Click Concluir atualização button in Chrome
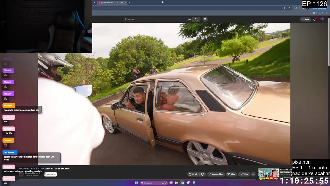This screenshot has height=186, width=330. [x=319, y=8]
